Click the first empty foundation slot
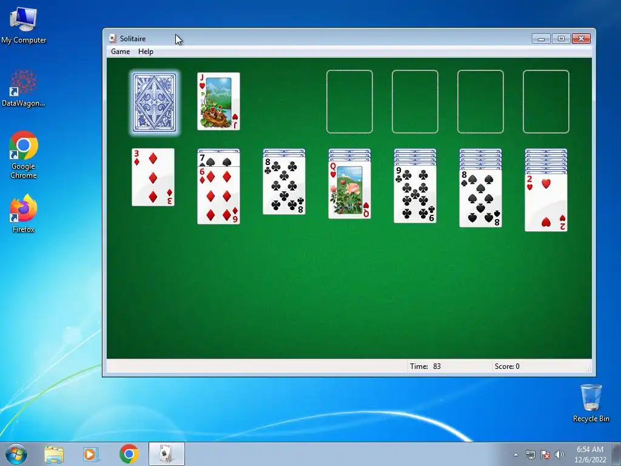 click(349, 102)
